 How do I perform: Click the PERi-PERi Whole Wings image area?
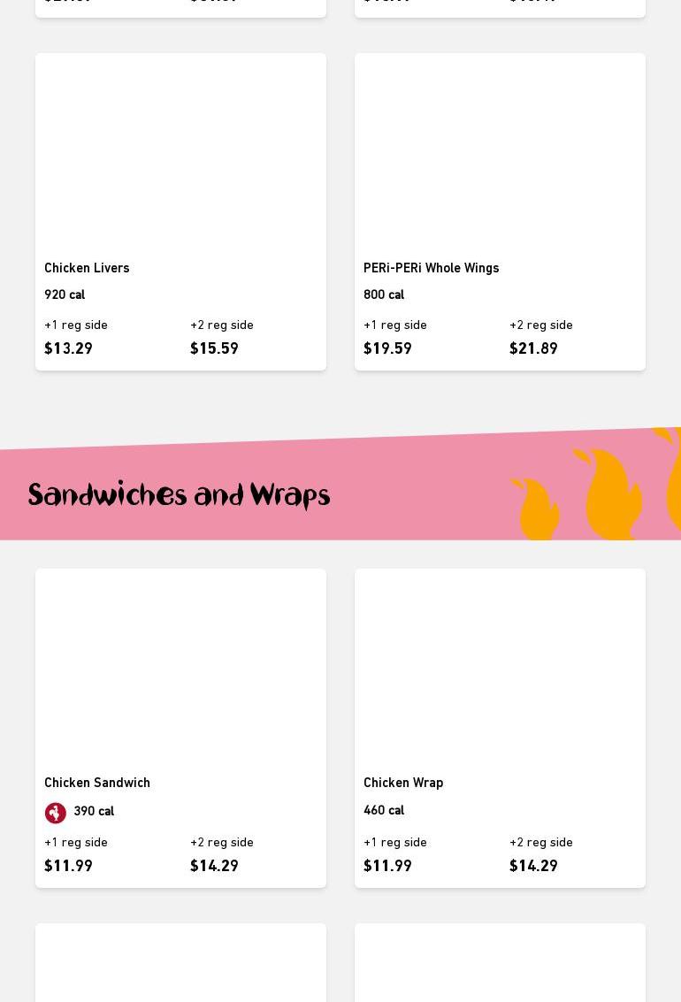501,152
